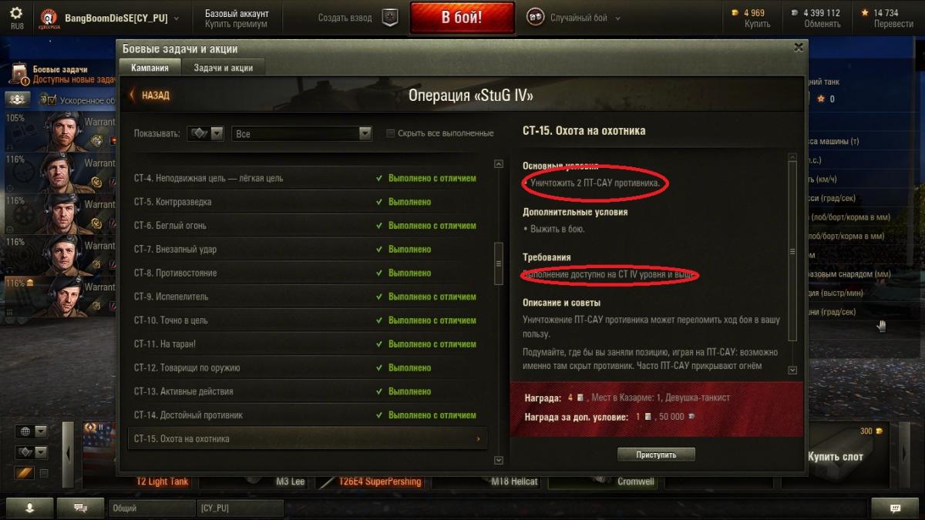Open the bottom-left contacts icon

pyautogui.click(x=29, y=508)
